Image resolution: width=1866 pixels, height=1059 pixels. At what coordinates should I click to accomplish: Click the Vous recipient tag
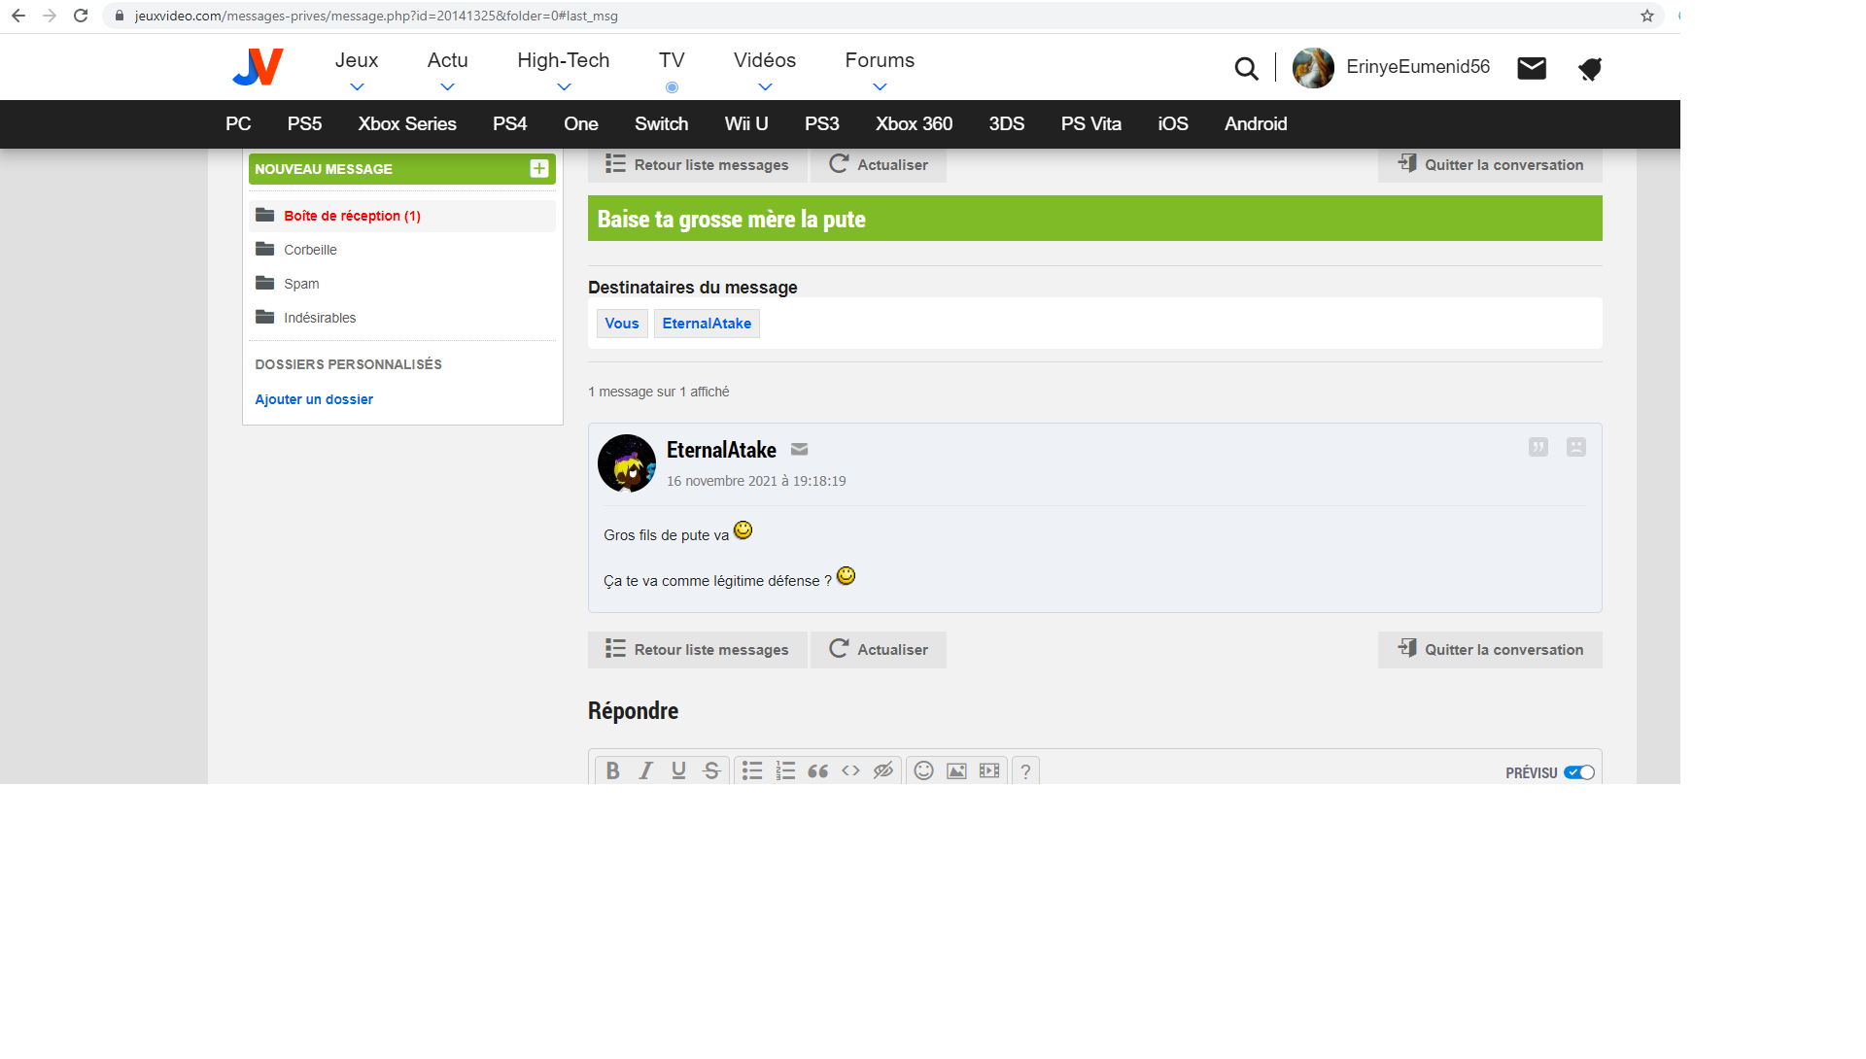tap(622, 324)
